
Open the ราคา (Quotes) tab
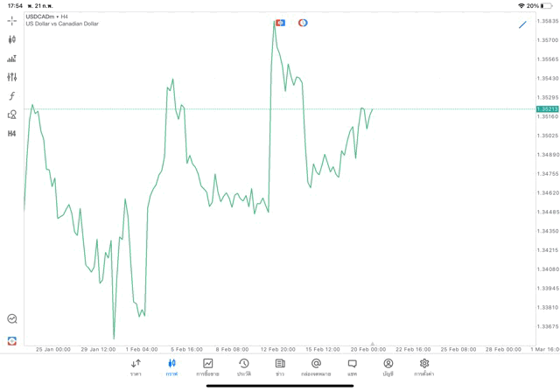(136, 367)
